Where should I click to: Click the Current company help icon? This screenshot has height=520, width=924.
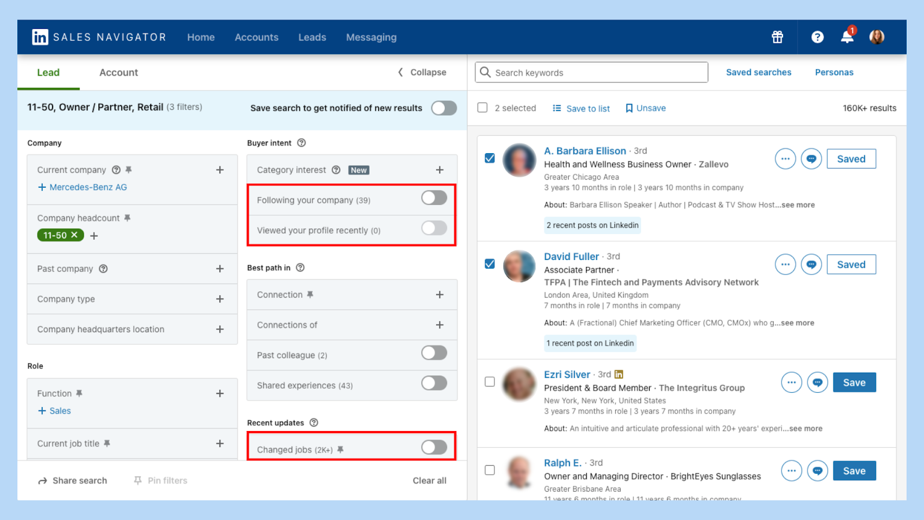(x=116, y=170)
